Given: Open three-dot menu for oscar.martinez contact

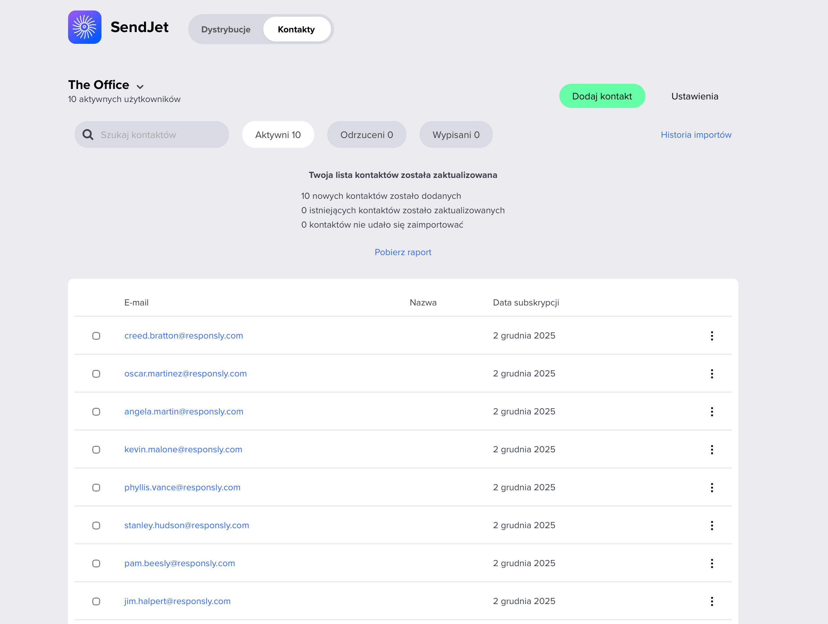Looking at the screenshot, I should click(711, 373).
